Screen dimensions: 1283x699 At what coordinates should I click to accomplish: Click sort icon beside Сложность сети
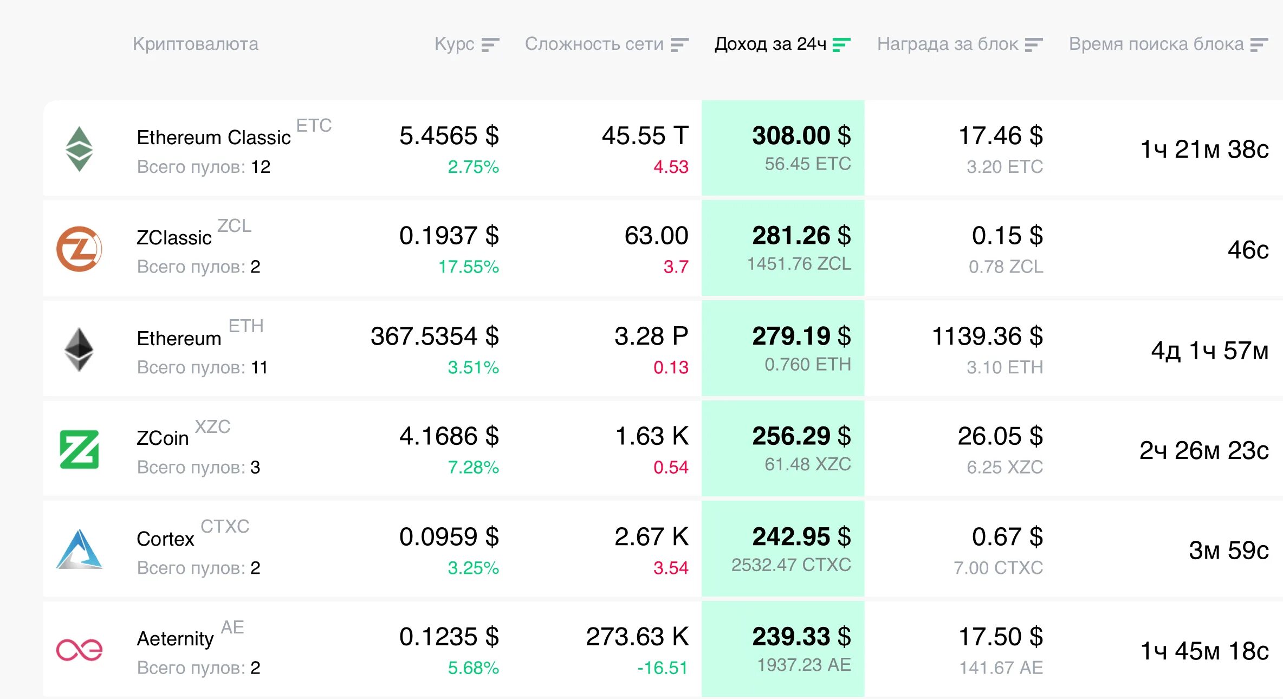[679, 45]
